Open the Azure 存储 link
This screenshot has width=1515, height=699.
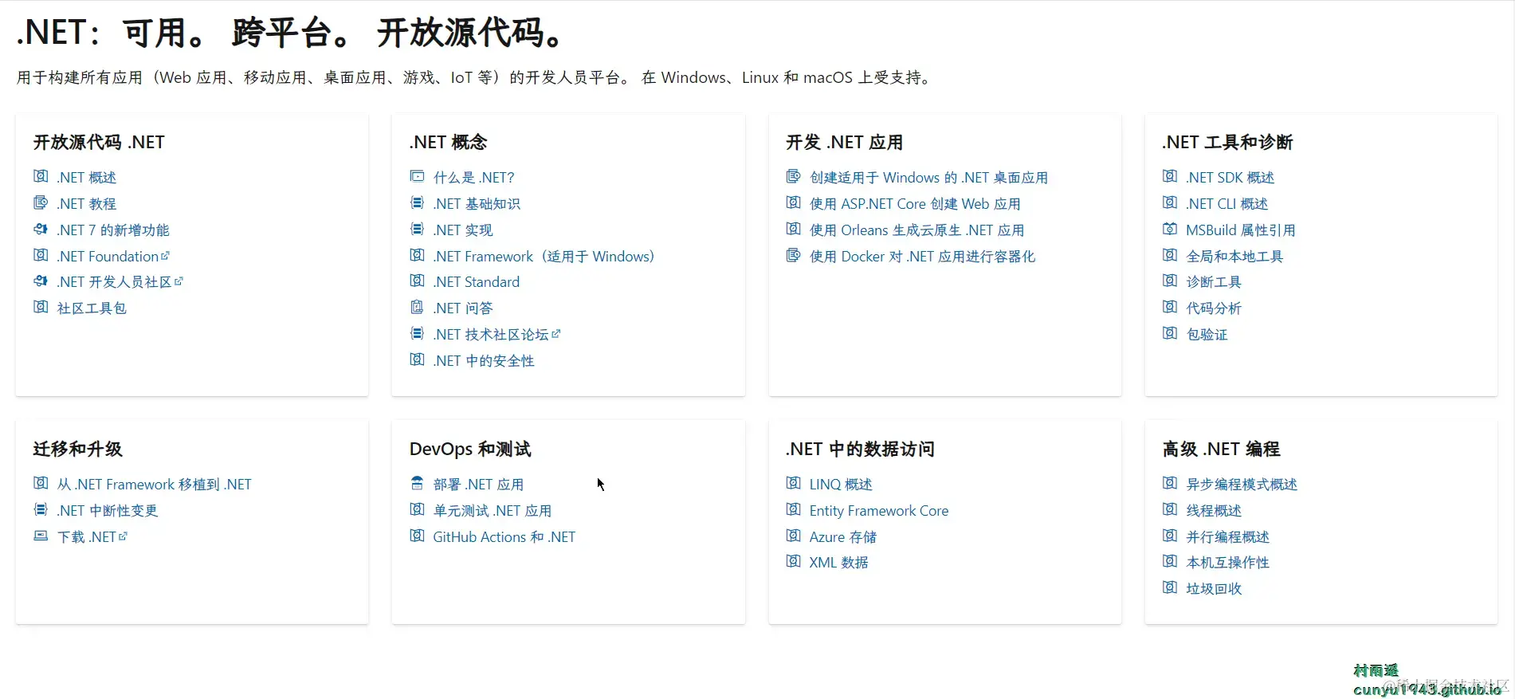pyautogui.click(x=843, y=536)
